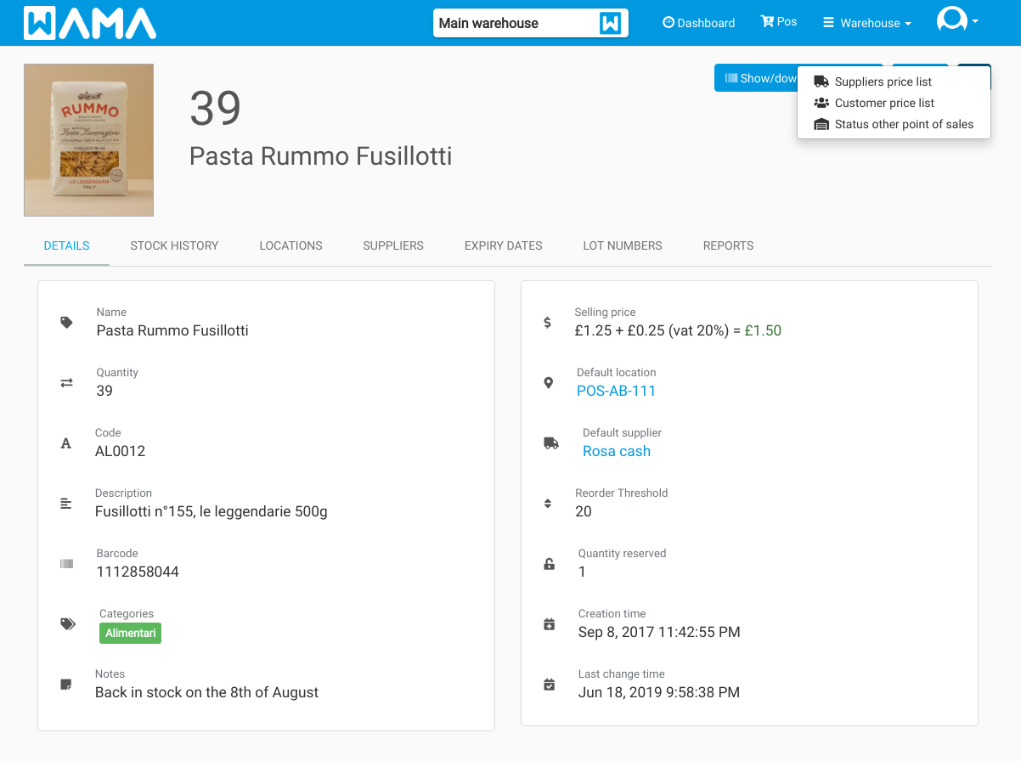Open the Reports tab

tap(728, 245)
